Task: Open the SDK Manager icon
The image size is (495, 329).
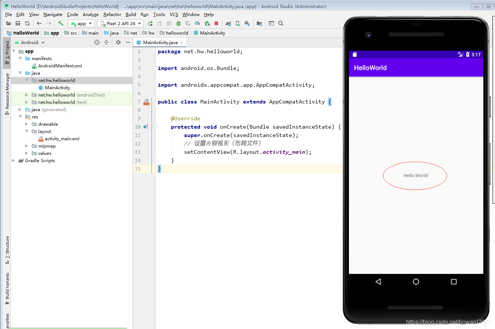Action: (x=247, y=23)
